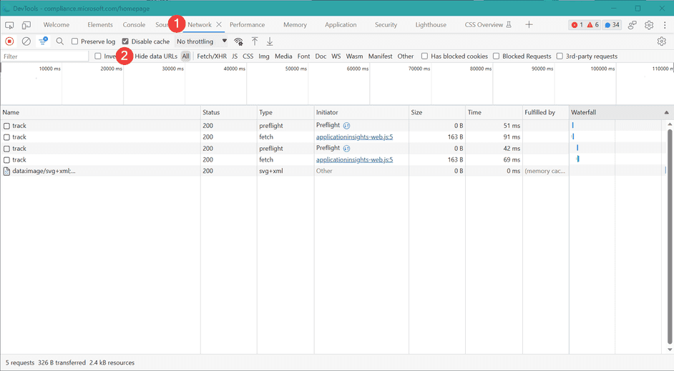This screenshot has height=371, width=674.
Task: Switch to the Lighthouse tab
Action: click(431, 25)
